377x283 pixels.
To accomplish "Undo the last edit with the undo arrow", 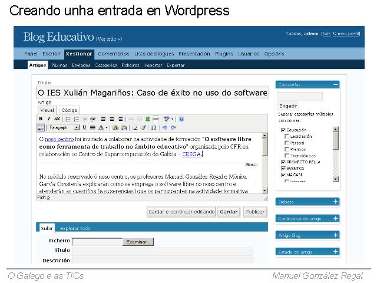I will (x=164, y=127).
